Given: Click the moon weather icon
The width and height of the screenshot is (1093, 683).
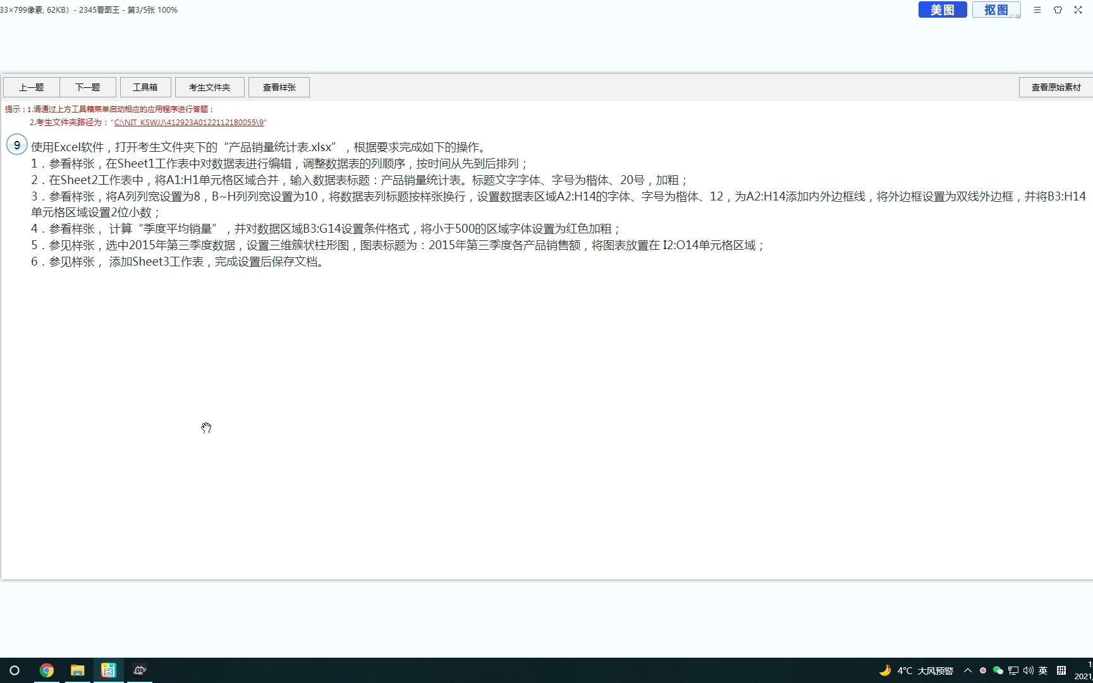Looking at the screenshot, I should (885, 670).
